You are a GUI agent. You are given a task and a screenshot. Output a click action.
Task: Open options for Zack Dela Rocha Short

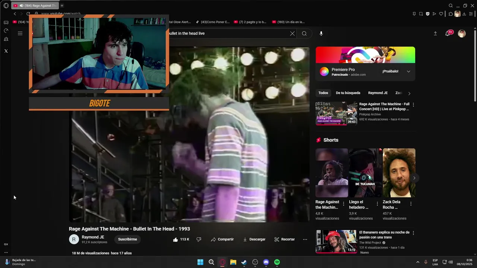pos(411,204)
